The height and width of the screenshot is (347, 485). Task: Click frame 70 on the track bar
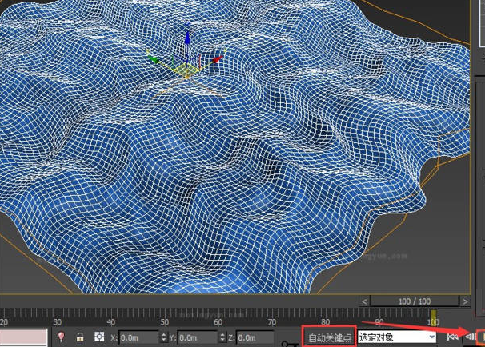[x=272, y=322]
